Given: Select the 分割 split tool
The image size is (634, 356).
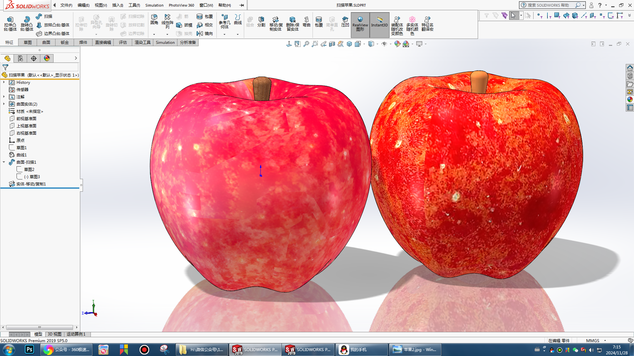Looking at the screenshot, I should (x=261, y=21).
